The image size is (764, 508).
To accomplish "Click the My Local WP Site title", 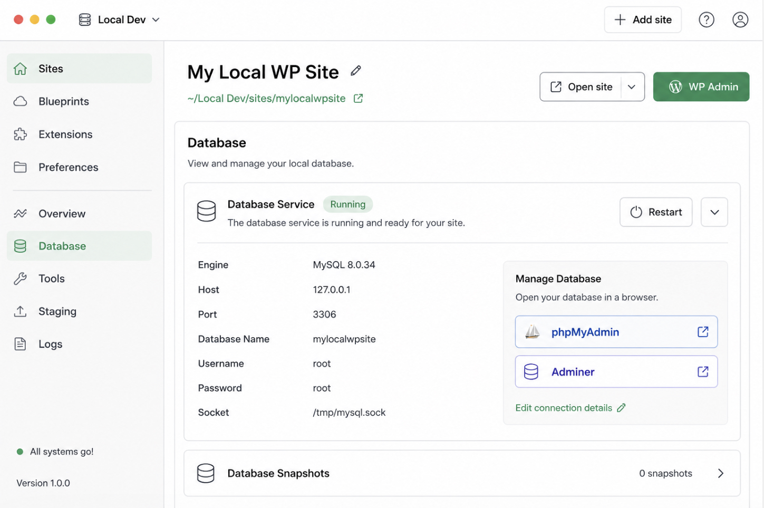I will click(x=263, y=72).
